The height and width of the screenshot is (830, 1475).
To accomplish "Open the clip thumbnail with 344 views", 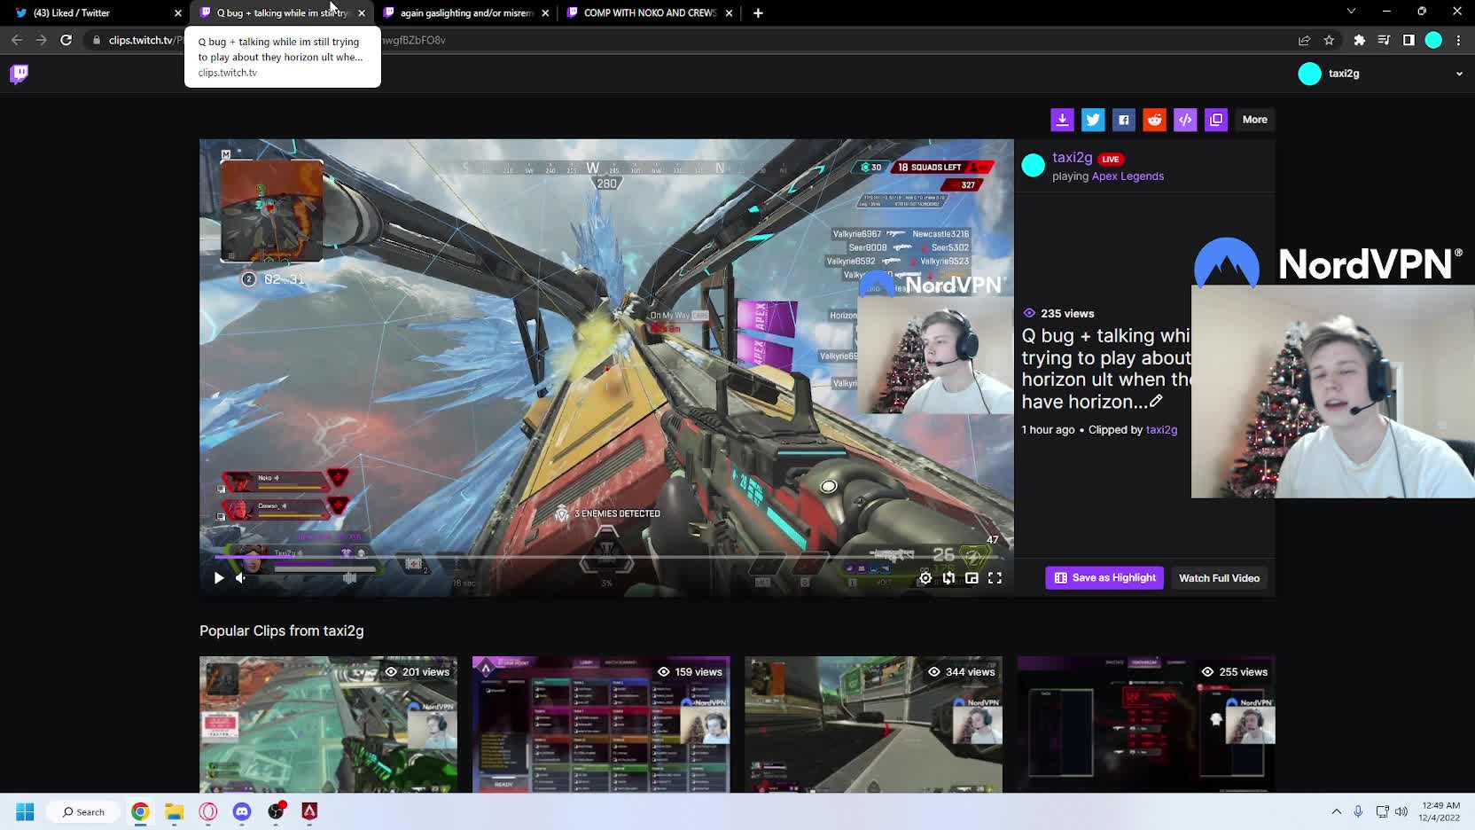I will pos(873,724).
